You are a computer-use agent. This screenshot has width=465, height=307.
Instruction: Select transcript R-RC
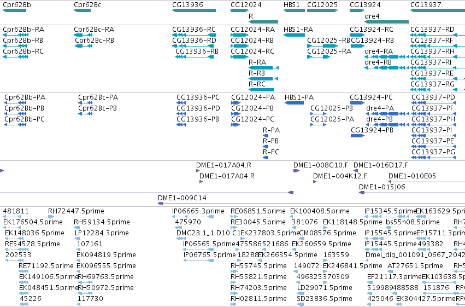[257, 84]
